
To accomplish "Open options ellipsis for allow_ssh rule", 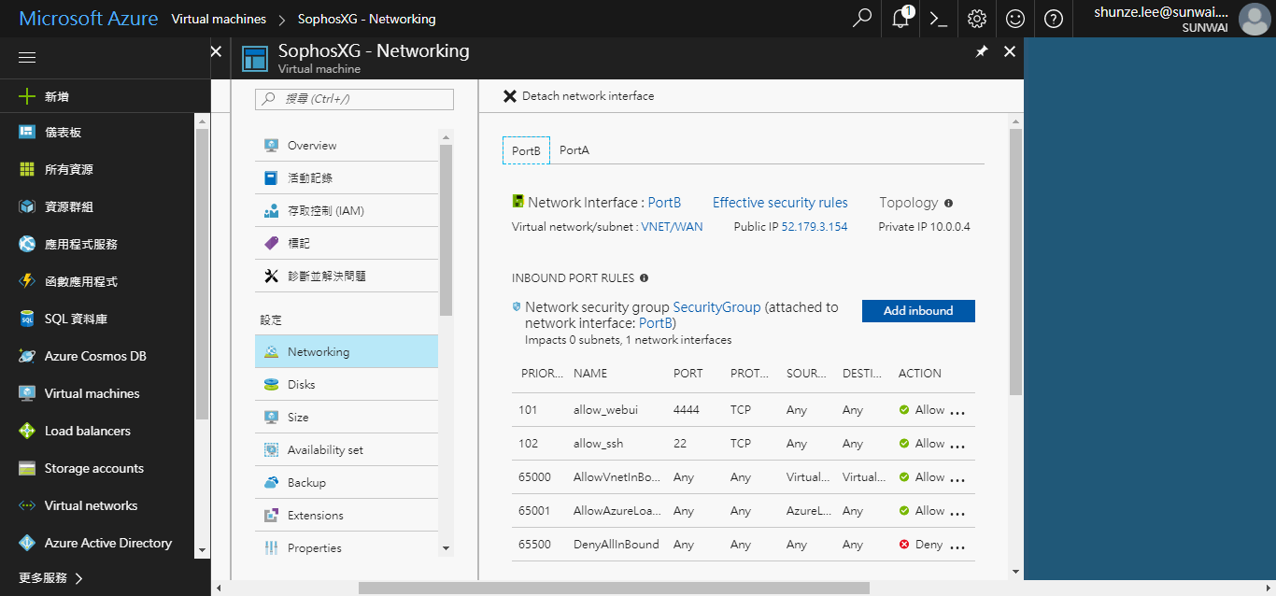I will coord(957,445).
